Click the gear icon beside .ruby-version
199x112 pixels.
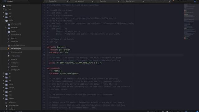click(7, 106)
